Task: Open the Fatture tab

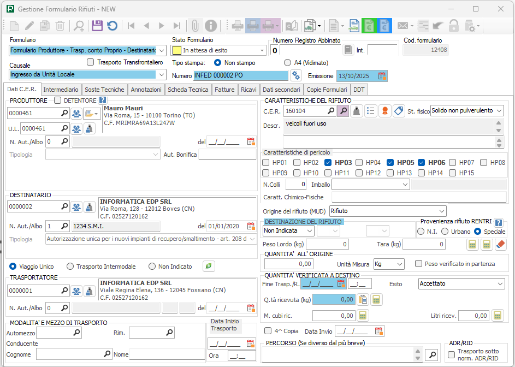Action: pyautogui.click(x=224, y=90)
